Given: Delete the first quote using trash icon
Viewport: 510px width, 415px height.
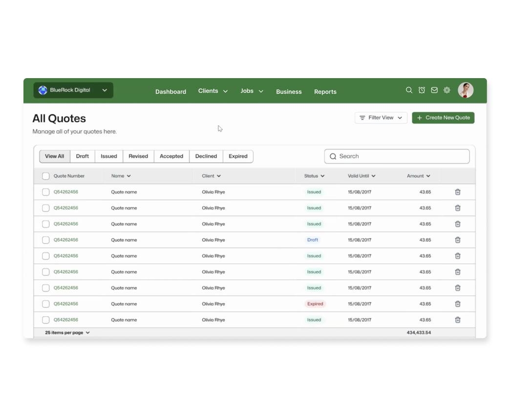Looking at the screenshot, I should (x=458, y=192).
